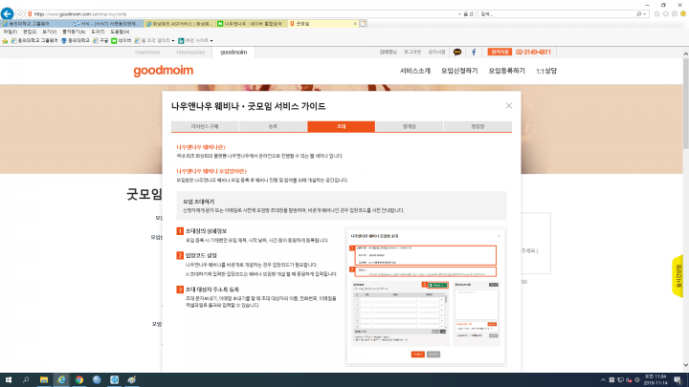Image resolution: width=689 pixels, height=387 pixels.
Task: Click the invitation popup thumbnail image
Action: click(x=426, y=296)
